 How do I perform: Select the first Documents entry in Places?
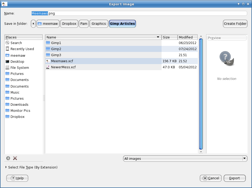(x=24, y=80)
